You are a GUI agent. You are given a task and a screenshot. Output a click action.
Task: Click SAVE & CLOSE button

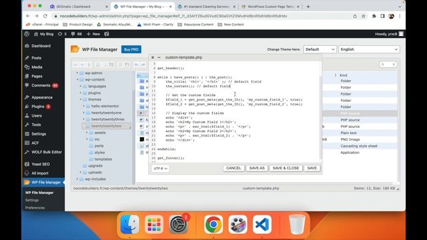click(x=286, y=168)
